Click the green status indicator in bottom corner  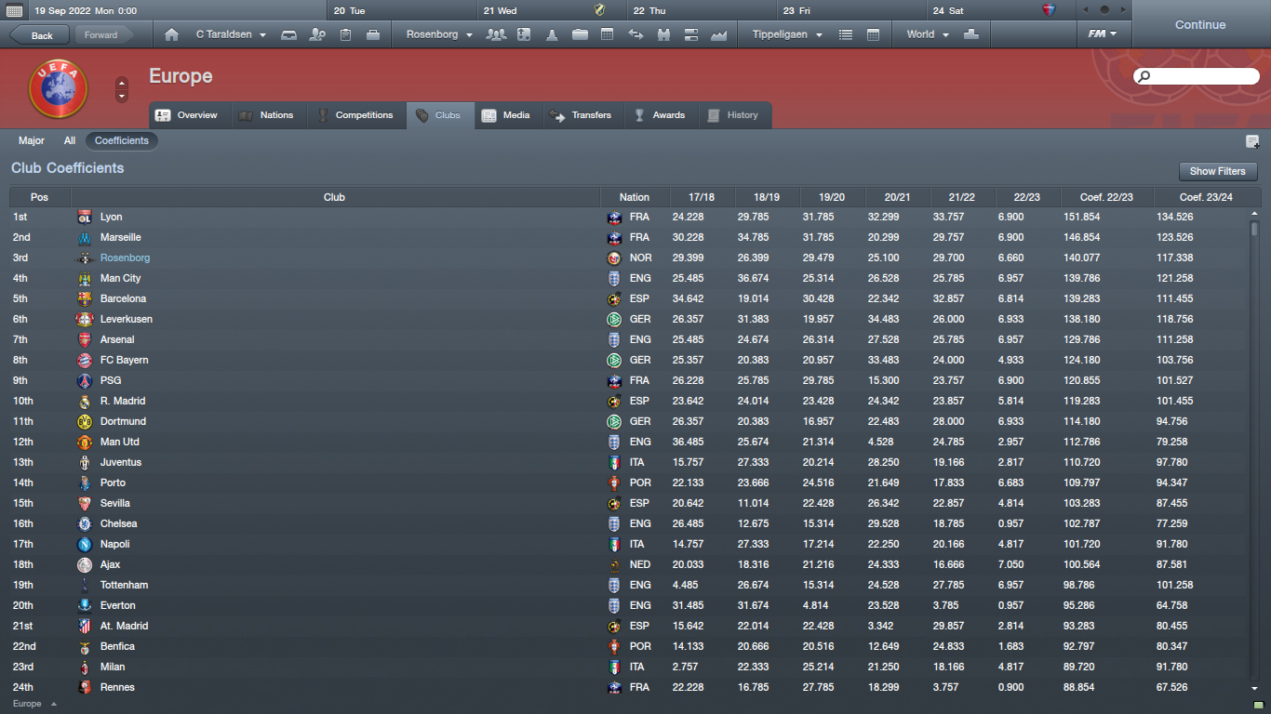[1258, 705]
